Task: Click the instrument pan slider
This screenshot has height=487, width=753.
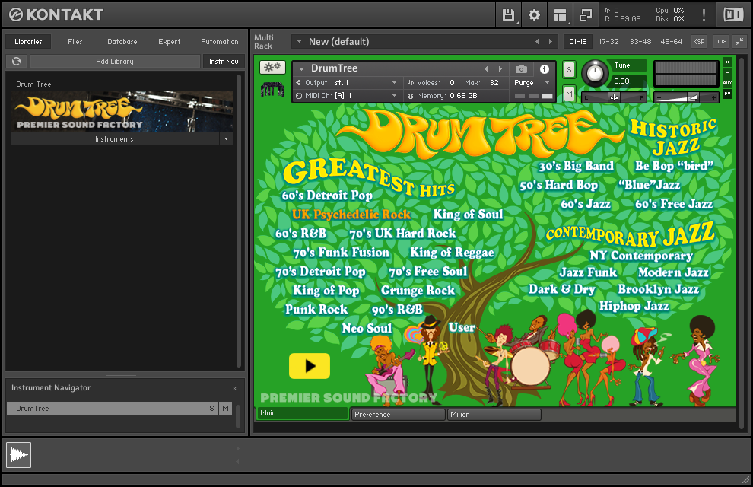Action: coord(615,97)
